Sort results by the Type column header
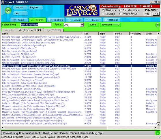The height and width of the screenshot is (139, 161). [x=106, y=34]
